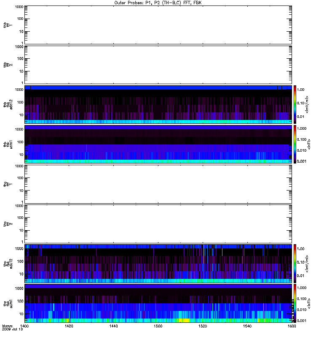Click inside the empty thc fff 2 panel

pos(158,224)
